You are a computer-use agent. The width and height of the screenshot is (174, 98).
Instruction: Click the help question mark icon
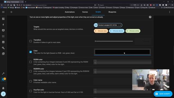pos(150,17)
